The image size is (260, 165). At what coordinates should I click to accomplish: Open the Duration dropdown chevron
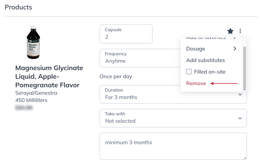[240, 95]
